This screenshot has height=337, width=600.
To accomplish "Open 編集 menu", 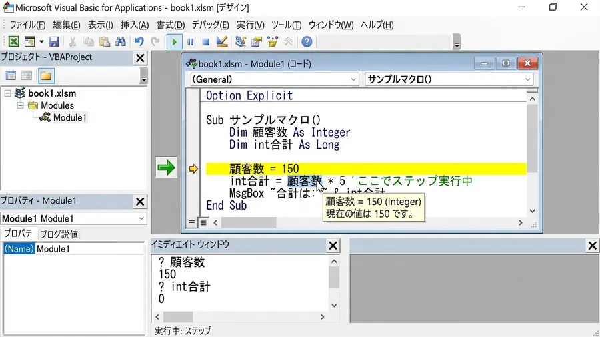I will click(x=66, y=25).
